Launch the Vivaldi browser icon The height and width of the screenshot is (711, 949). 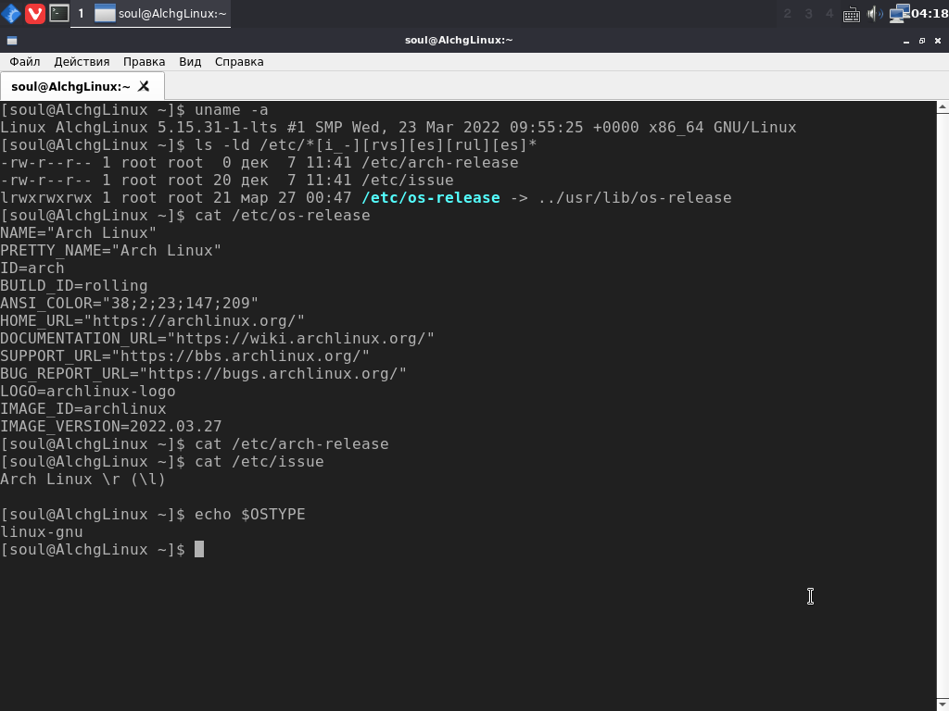[35, 13]
